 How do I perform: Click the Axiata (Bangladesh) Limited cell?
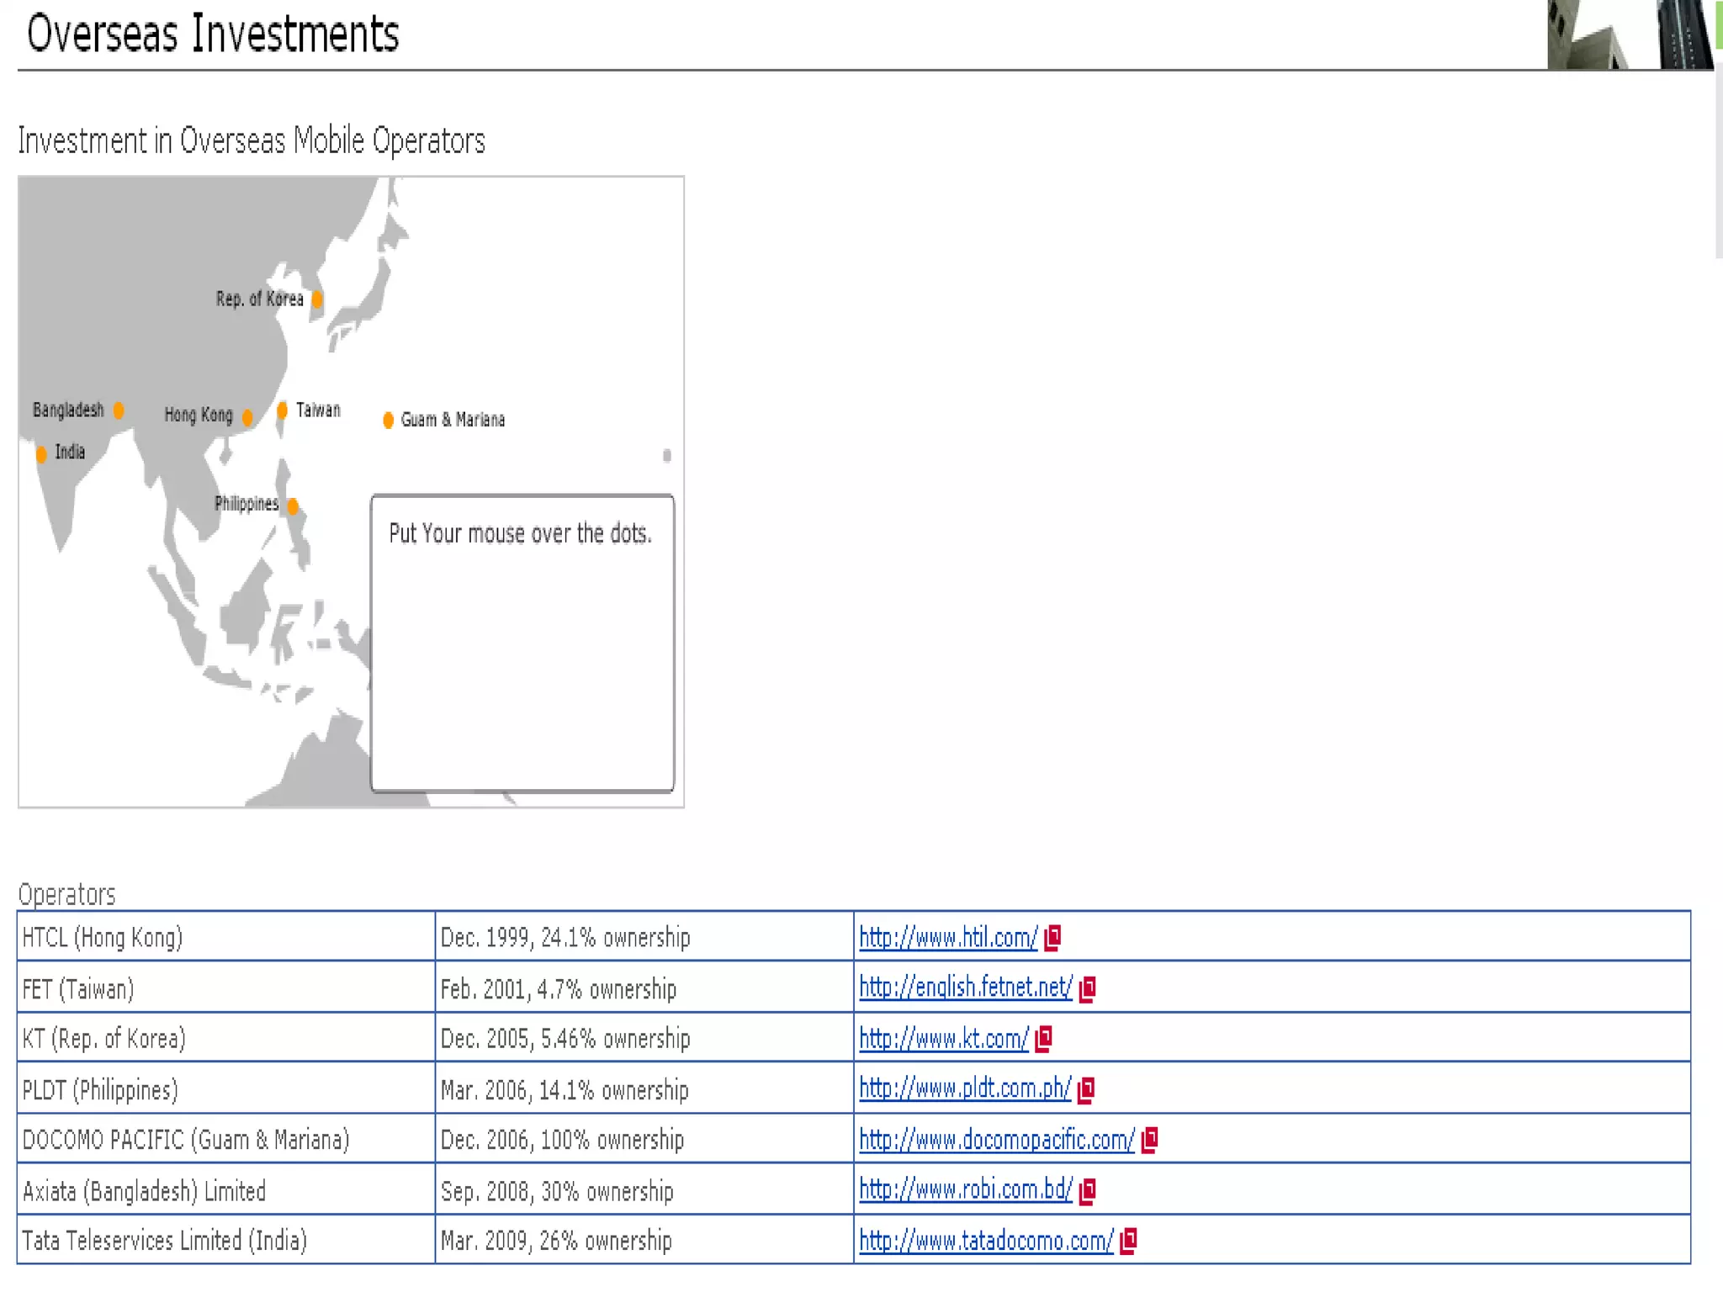point(226,1189)
